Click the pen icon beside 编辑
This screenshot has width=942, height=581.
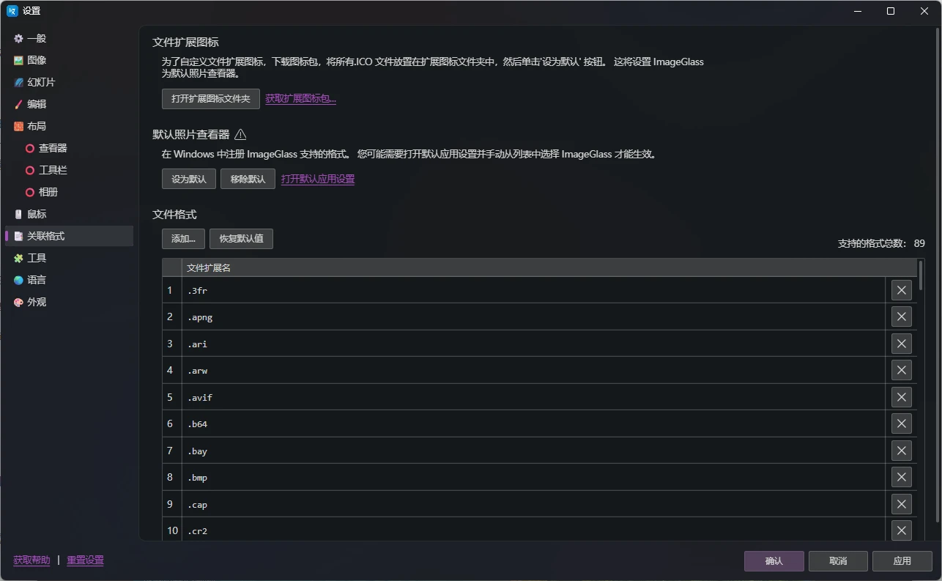pos(18,104)
